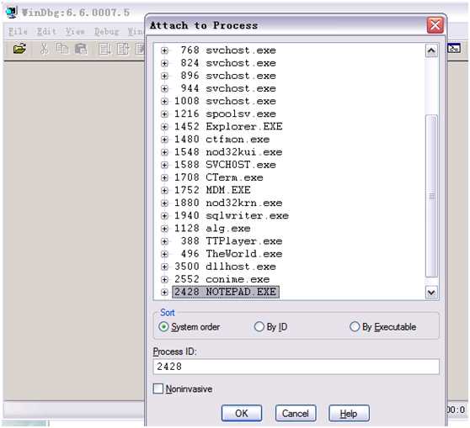Expand the 3500 dllhost.exe entry
The width and height of the screenshot is (470, 428).
point(164,267)
